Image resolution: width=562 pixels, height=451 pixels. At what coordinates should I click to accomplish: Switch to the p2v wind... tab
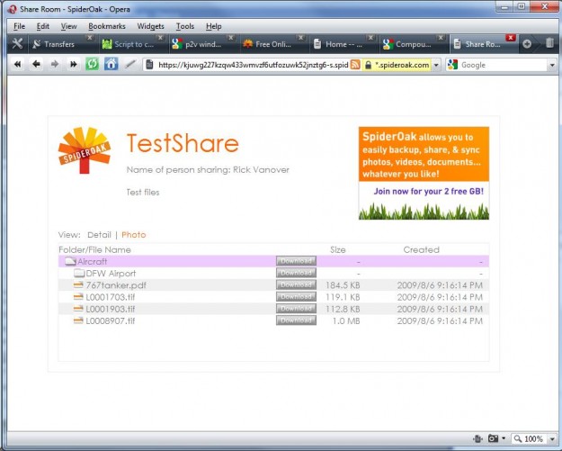point(203,44)
